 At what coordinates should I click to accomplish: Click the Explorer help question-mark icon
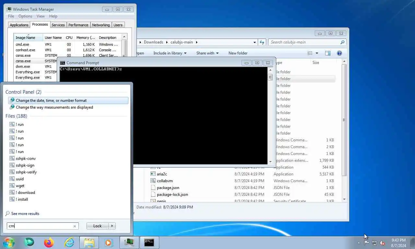[x=339, y=53]
